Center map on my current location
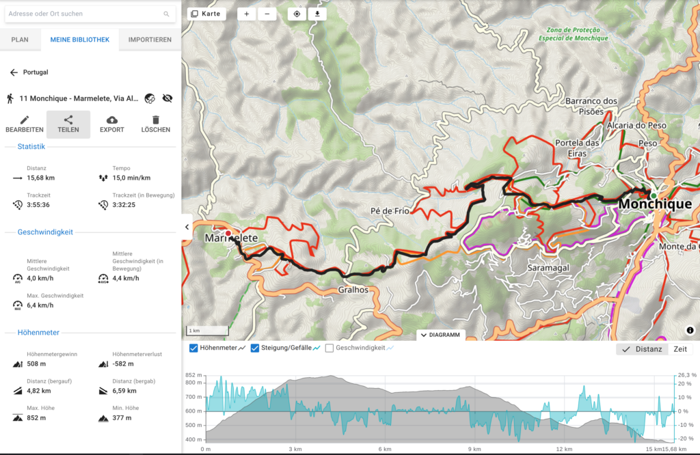The height and width of the screenshot is (455, 700). tap(297, 14)
